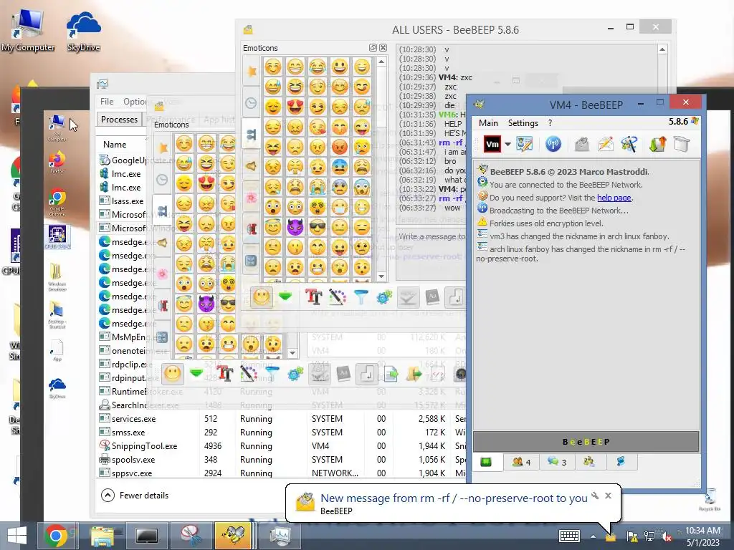Switch to the groups tab in VM4 window
Screen dimensions: 734x550
tap(589, 462)
